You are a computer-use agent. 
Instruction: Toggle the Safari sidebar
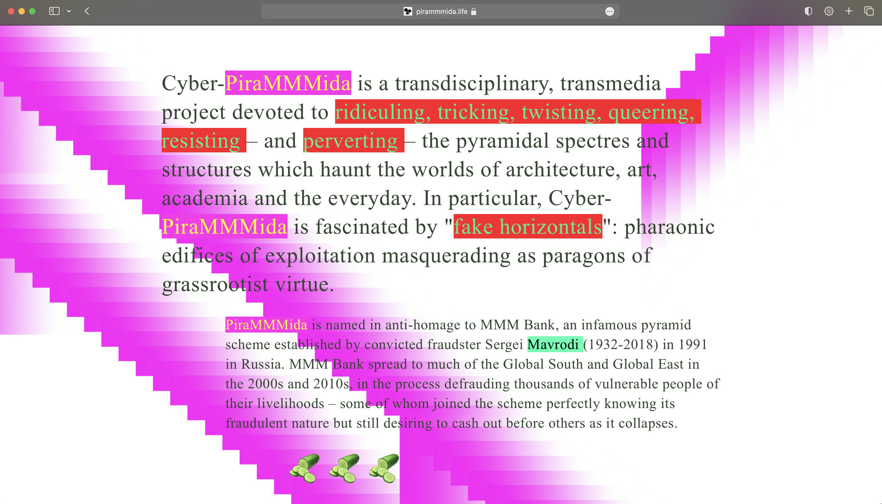[54, 11]
